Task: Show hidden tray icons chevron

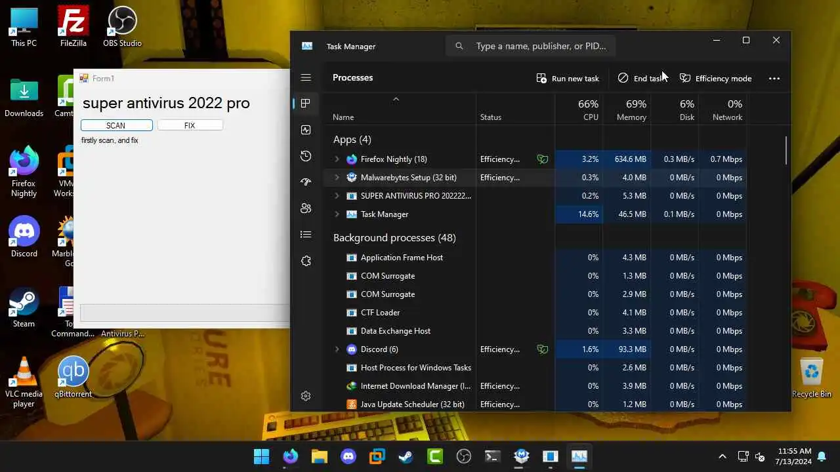Action: [723, 456]
